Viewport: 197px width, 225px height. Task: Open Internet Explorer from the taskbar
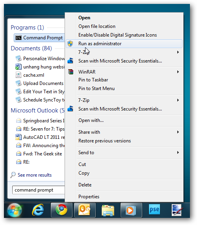click(38, 210)
